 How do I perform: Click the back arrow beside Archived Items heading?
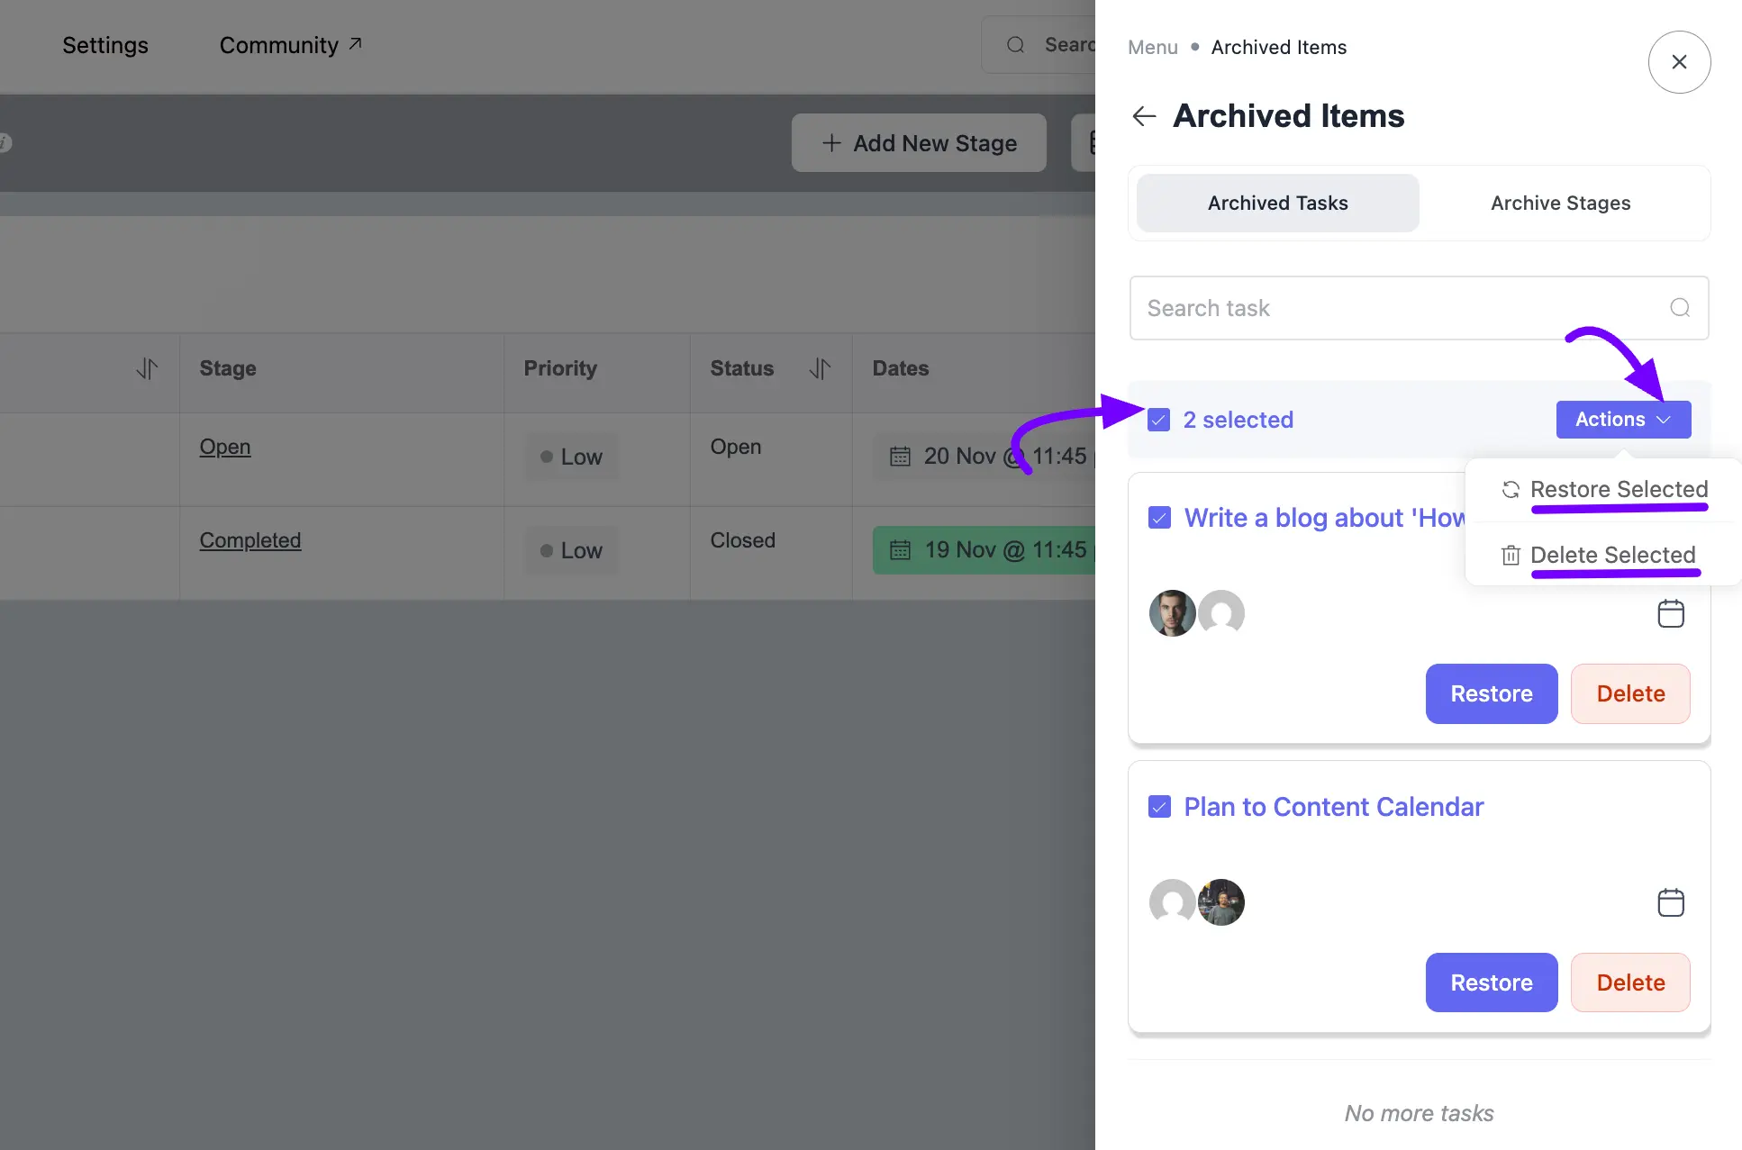coord(1143,116)
